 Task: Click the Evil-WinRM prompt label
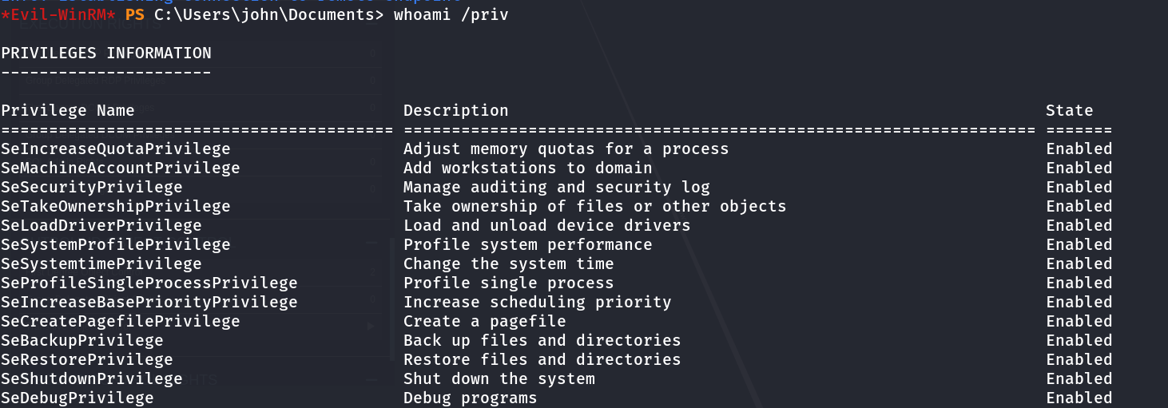(x=59, y=15)
